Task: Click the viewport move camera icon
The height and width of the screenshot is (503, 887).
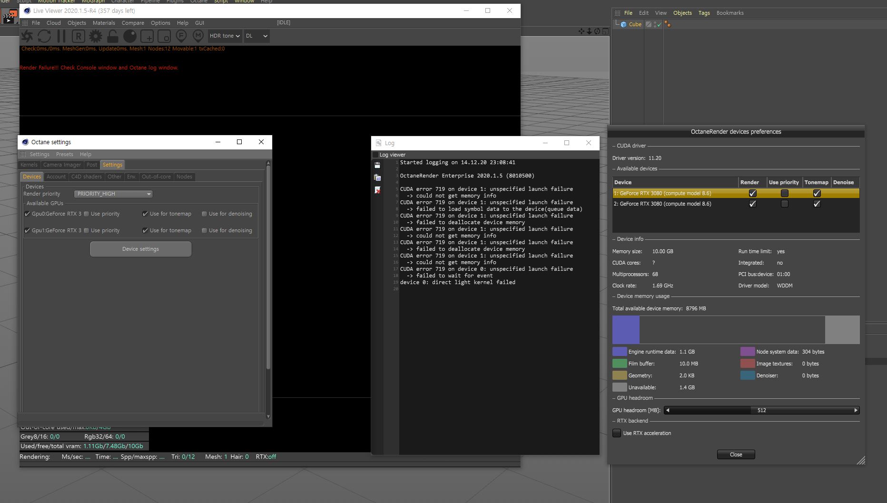Action: click(x=581, y=31)
